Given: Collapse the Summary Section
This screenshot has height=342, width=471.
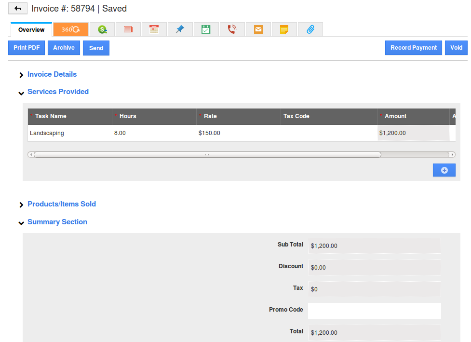Looking at the screenshot, I should pos(57,222).
